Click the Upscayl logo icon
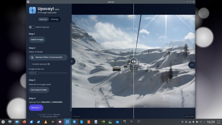 click(x=32, y=10)
